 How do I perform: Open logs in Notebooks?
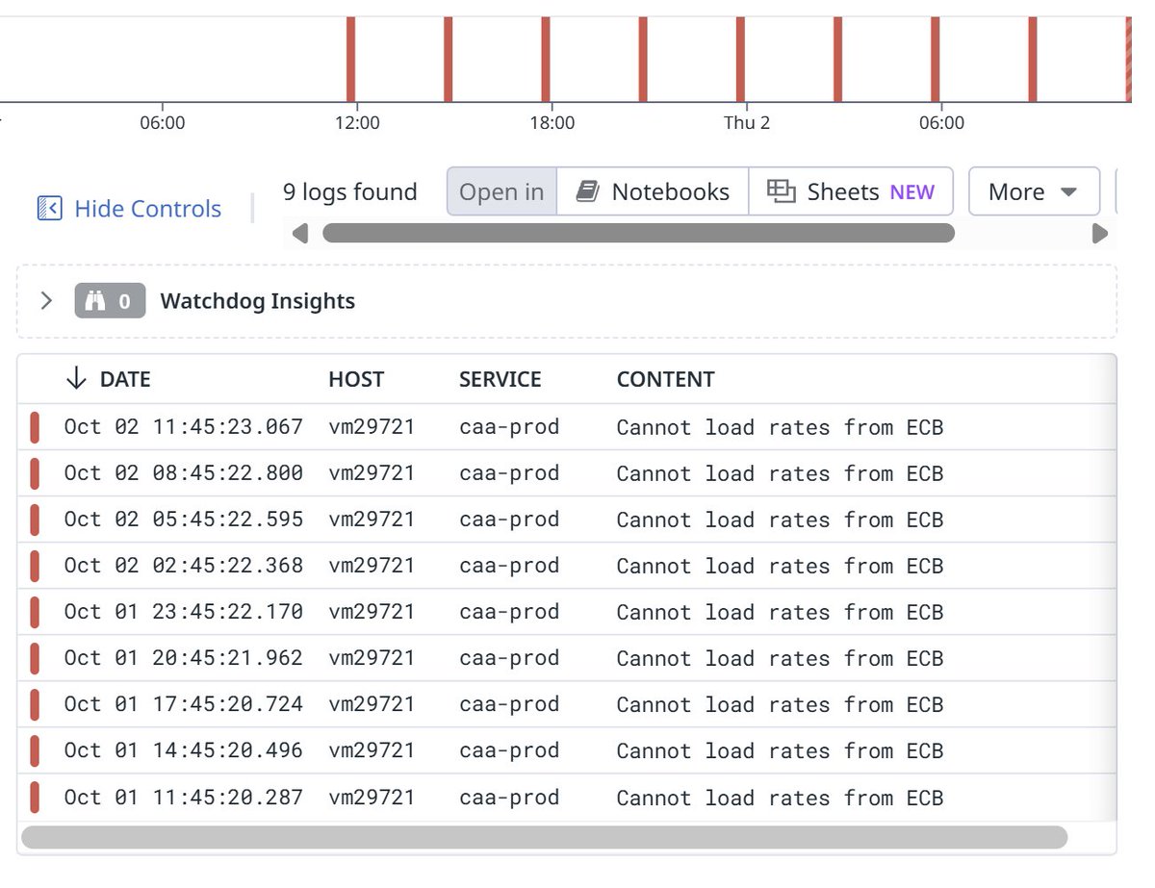(x=653, y=191)
